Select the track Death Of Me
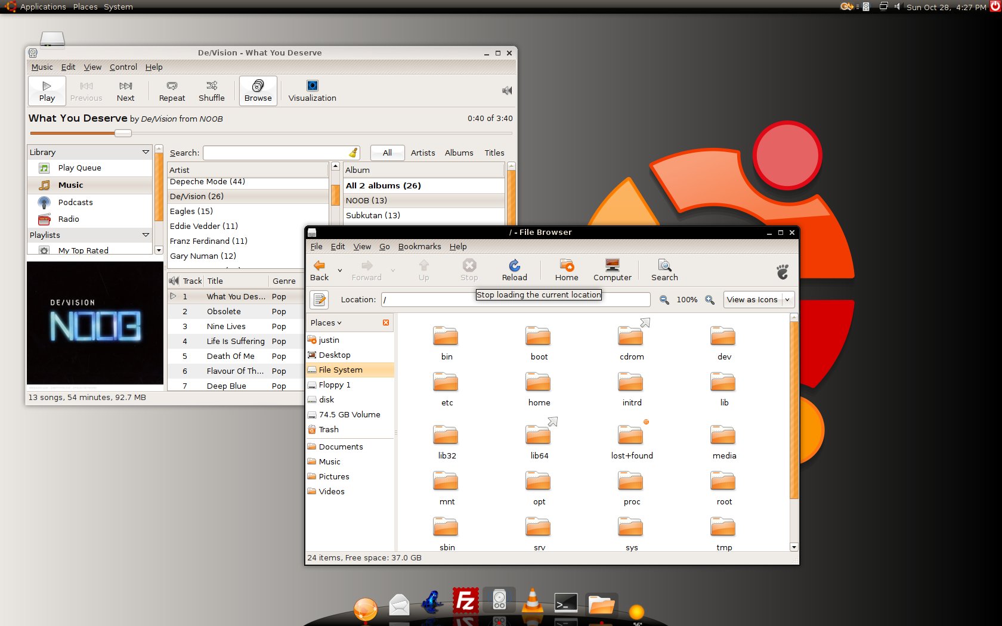The height and width of the screenshot is (626, 1002). (236, 356)
